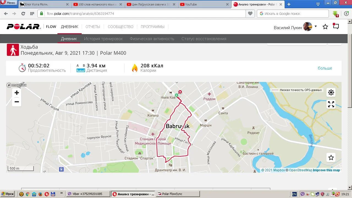The height and width of the screenshot is (198, 352).
Task: Open browser tab list dropdown arrow
Action: [318, 4]
